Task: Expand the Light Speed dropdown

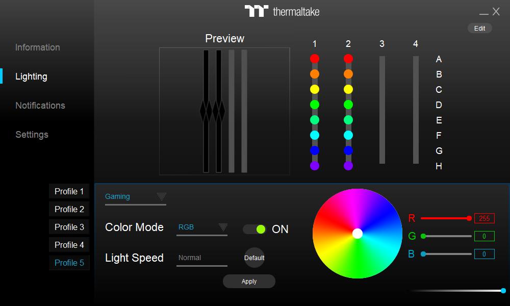Action: point(201,258)
